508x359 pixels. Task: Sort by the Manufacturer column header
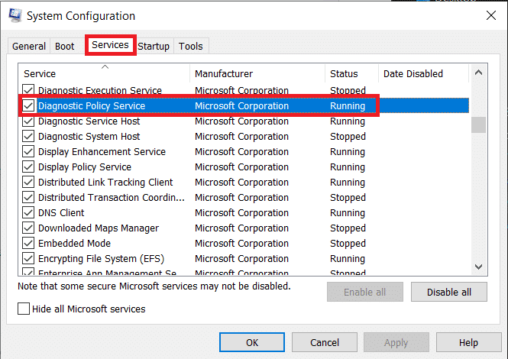(x=257, y=74)
